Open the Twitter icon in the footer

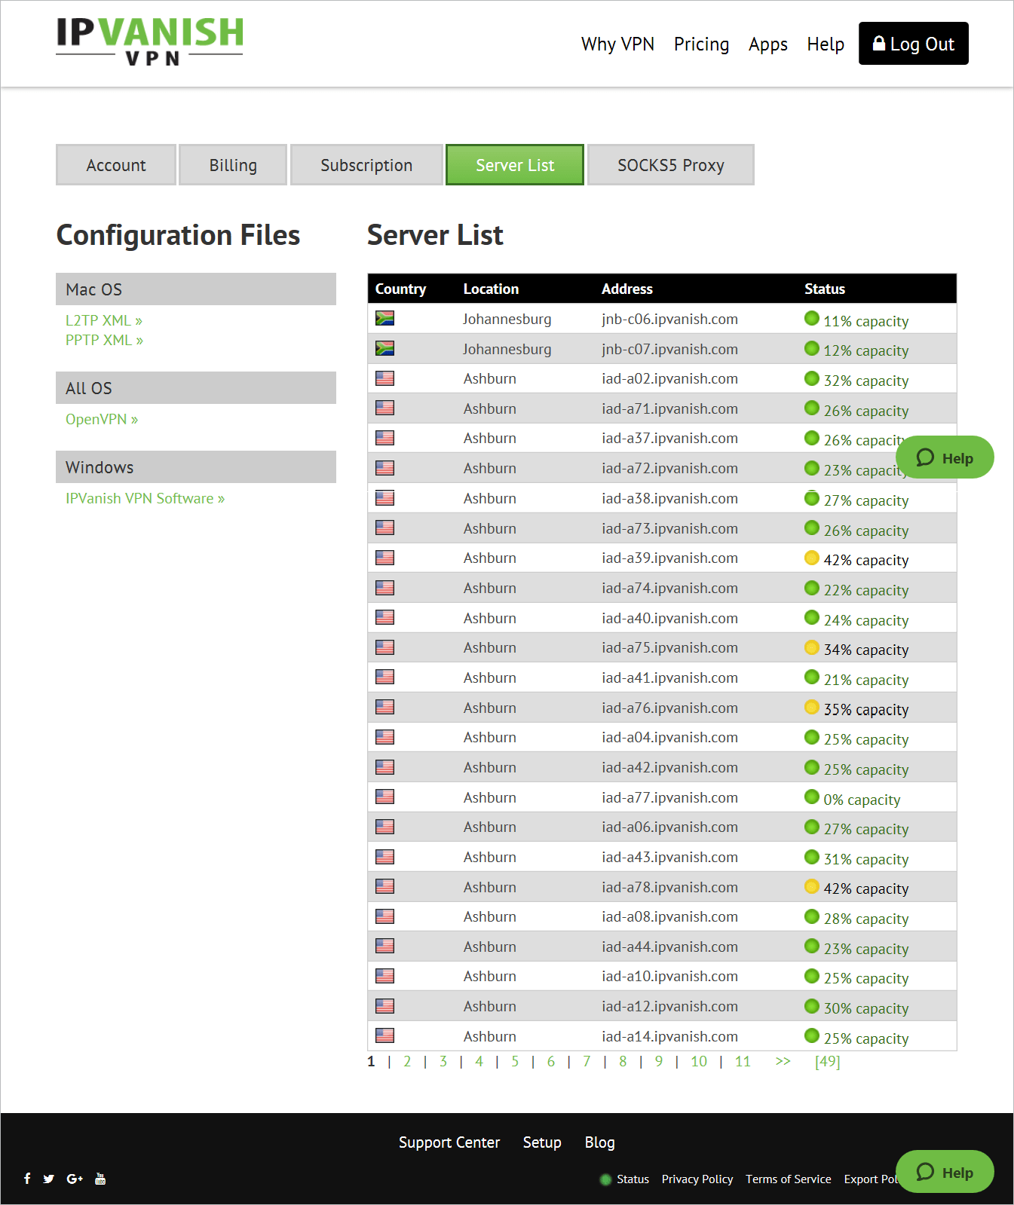pyautogui.click(x=49, y=1179)
